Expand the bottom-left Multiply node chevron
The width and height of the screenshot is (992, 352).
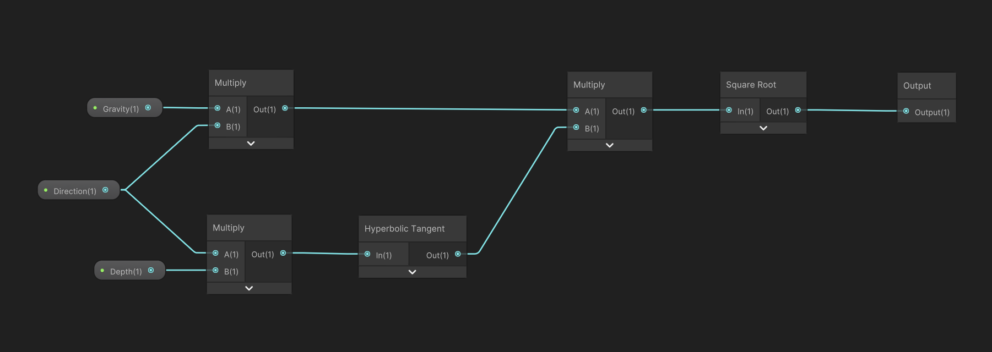click(x=249, y=288)
